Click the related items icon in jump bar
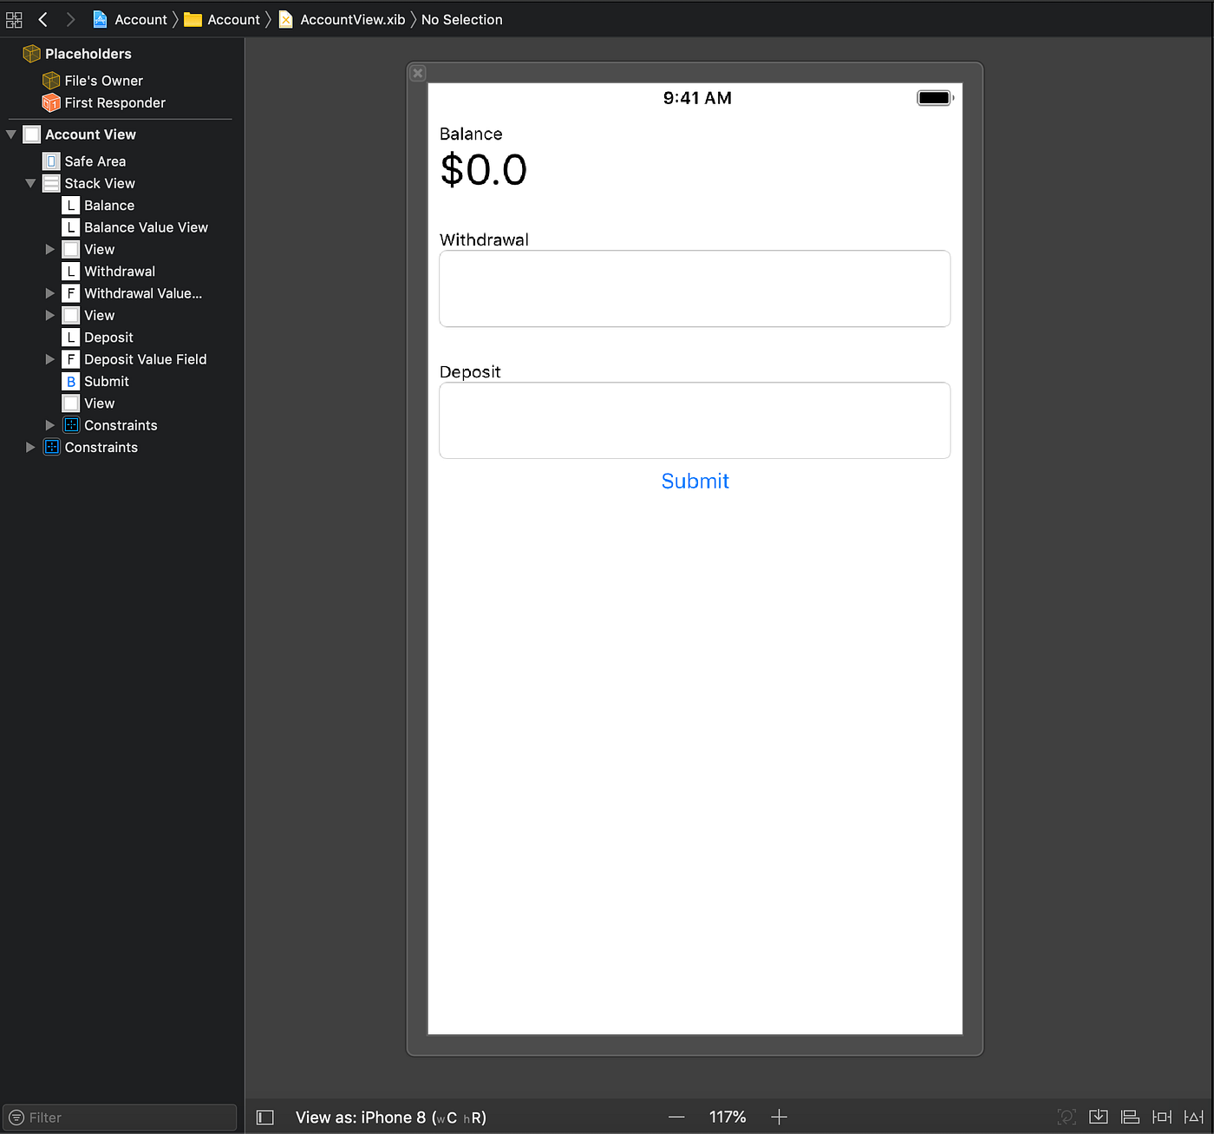 [x=14, y=19]
